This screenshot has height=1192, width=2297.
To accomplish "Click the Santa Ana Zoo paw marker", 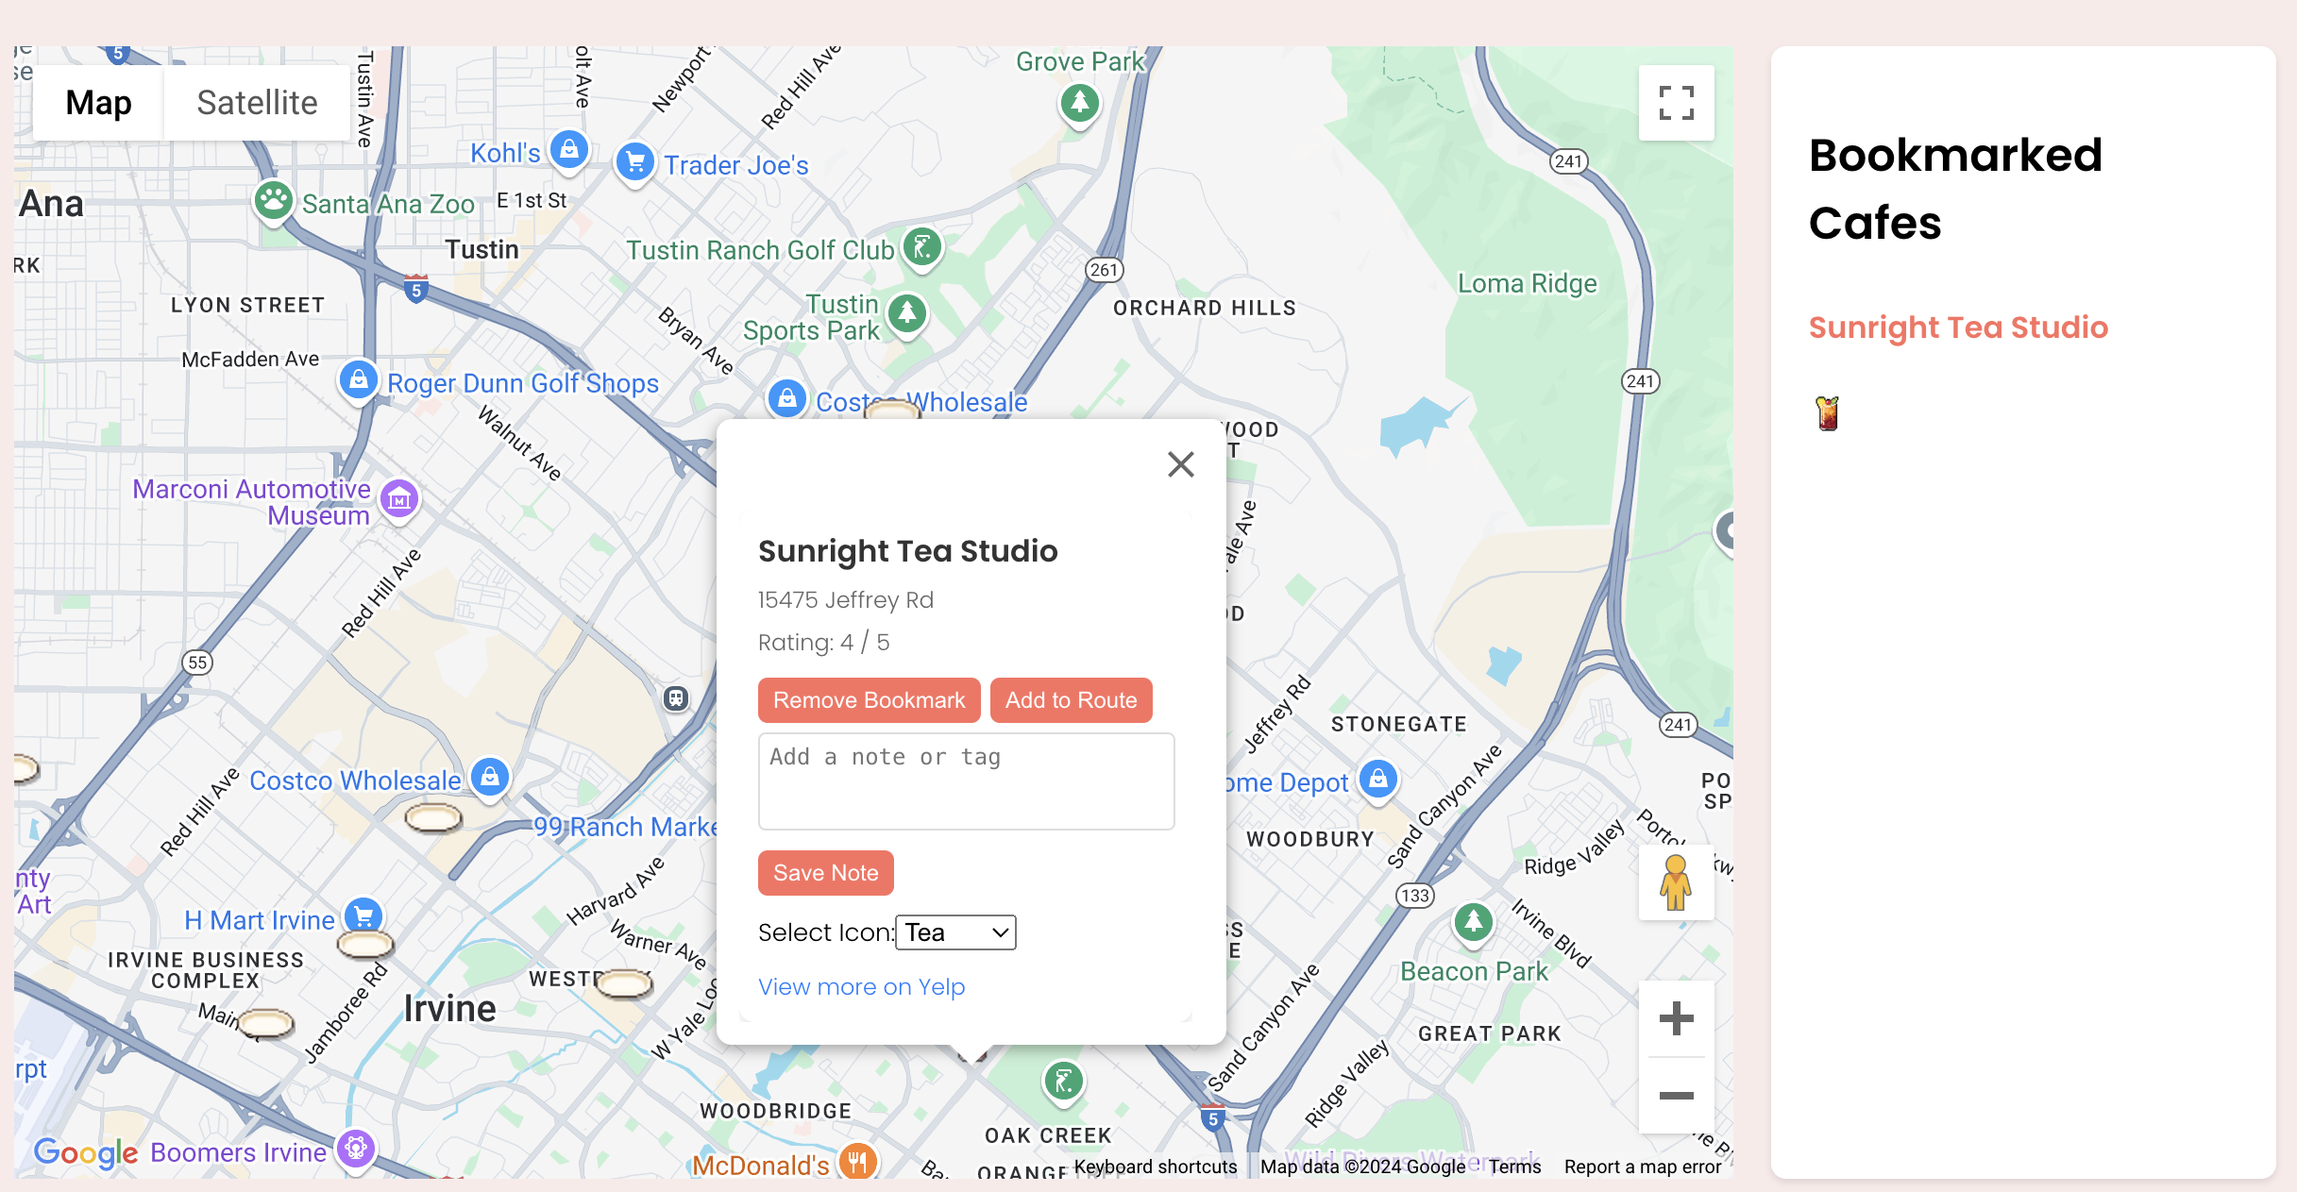I will (274, 201).
